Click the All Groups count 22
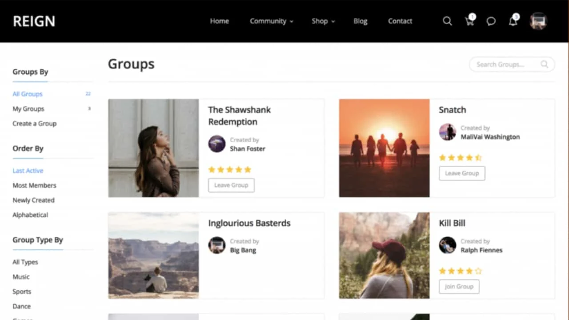This screenshot has width=569, height=320. click(88, 94)
